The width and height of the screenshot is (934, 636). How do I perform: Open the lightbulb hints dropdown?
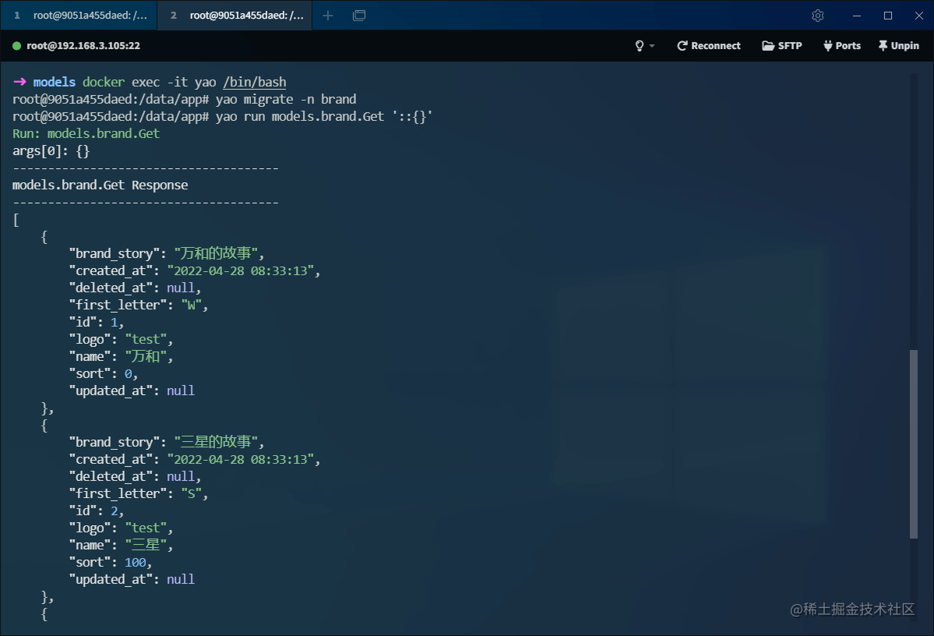644,46
